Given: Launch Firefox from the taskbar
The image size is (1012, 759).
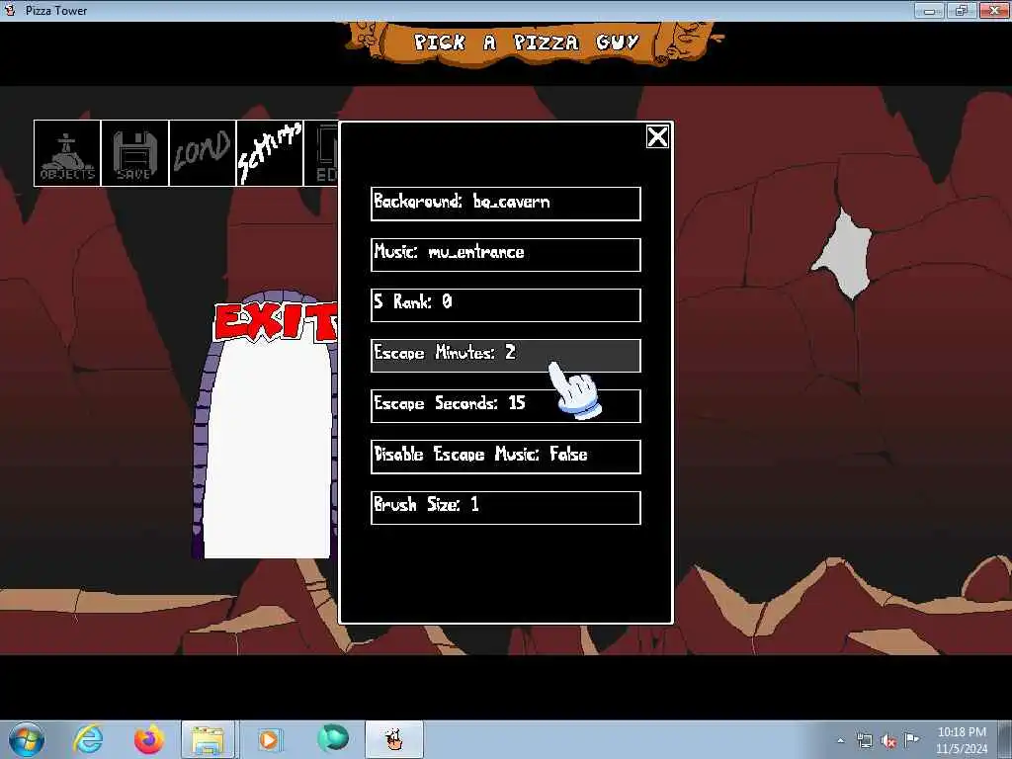Looking at the screenshot, I should [148, 739].
